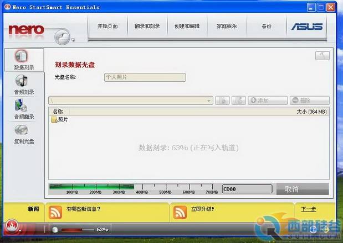Click the disc capacity usage bar
The width and height of the screenshot is (343, 243).
click(x=134, y=189)
